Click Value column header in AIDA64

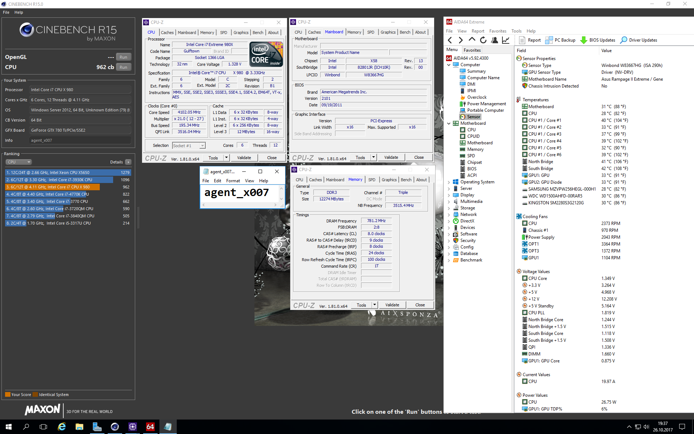(606, 51)
